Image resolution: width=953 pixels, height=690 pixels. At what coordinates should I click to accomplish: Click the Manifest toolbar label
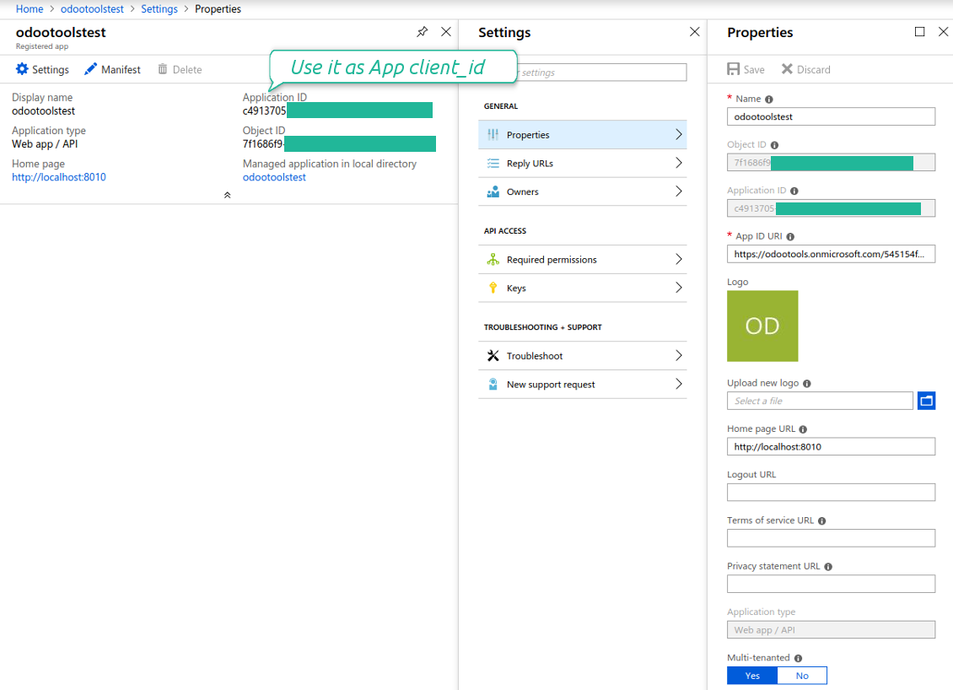[x=121, y=70]
